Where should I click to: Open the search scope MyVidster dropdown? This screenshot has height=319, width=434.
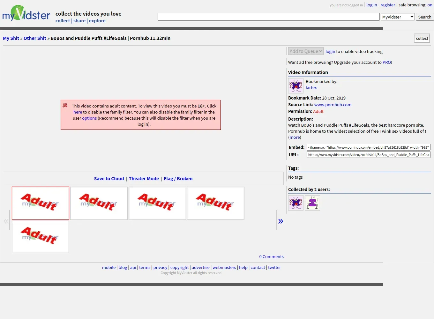398,17
